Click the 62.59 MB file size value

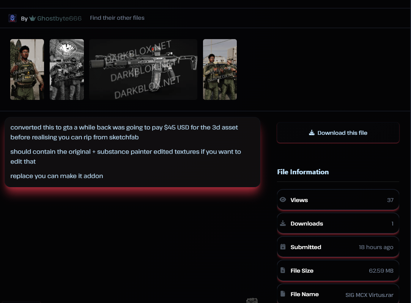click(x=381, y=271)
